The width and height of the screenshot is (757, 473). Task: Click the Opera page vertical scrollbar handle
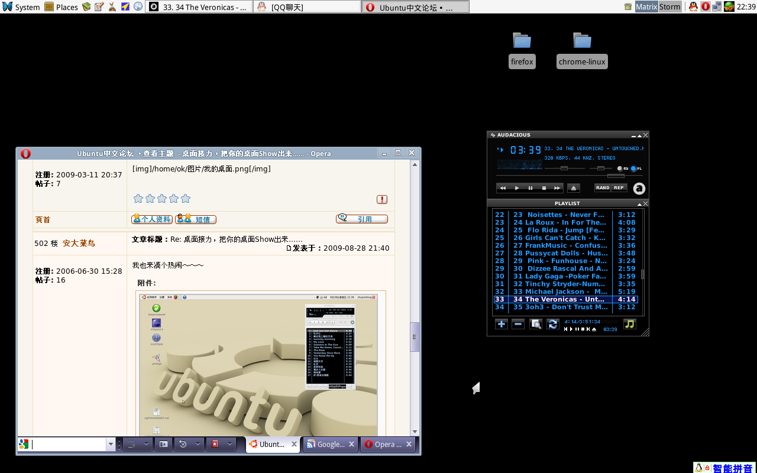point(415,337)
